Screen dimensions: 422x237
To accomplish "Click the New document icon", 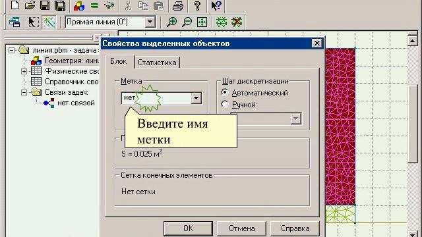I will (15, 5).
